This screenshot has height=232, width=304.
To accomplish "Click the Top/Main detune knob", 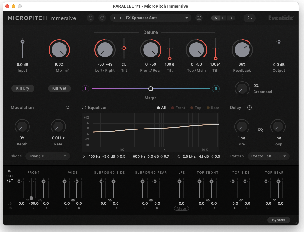I will click(x=197, y=50).
